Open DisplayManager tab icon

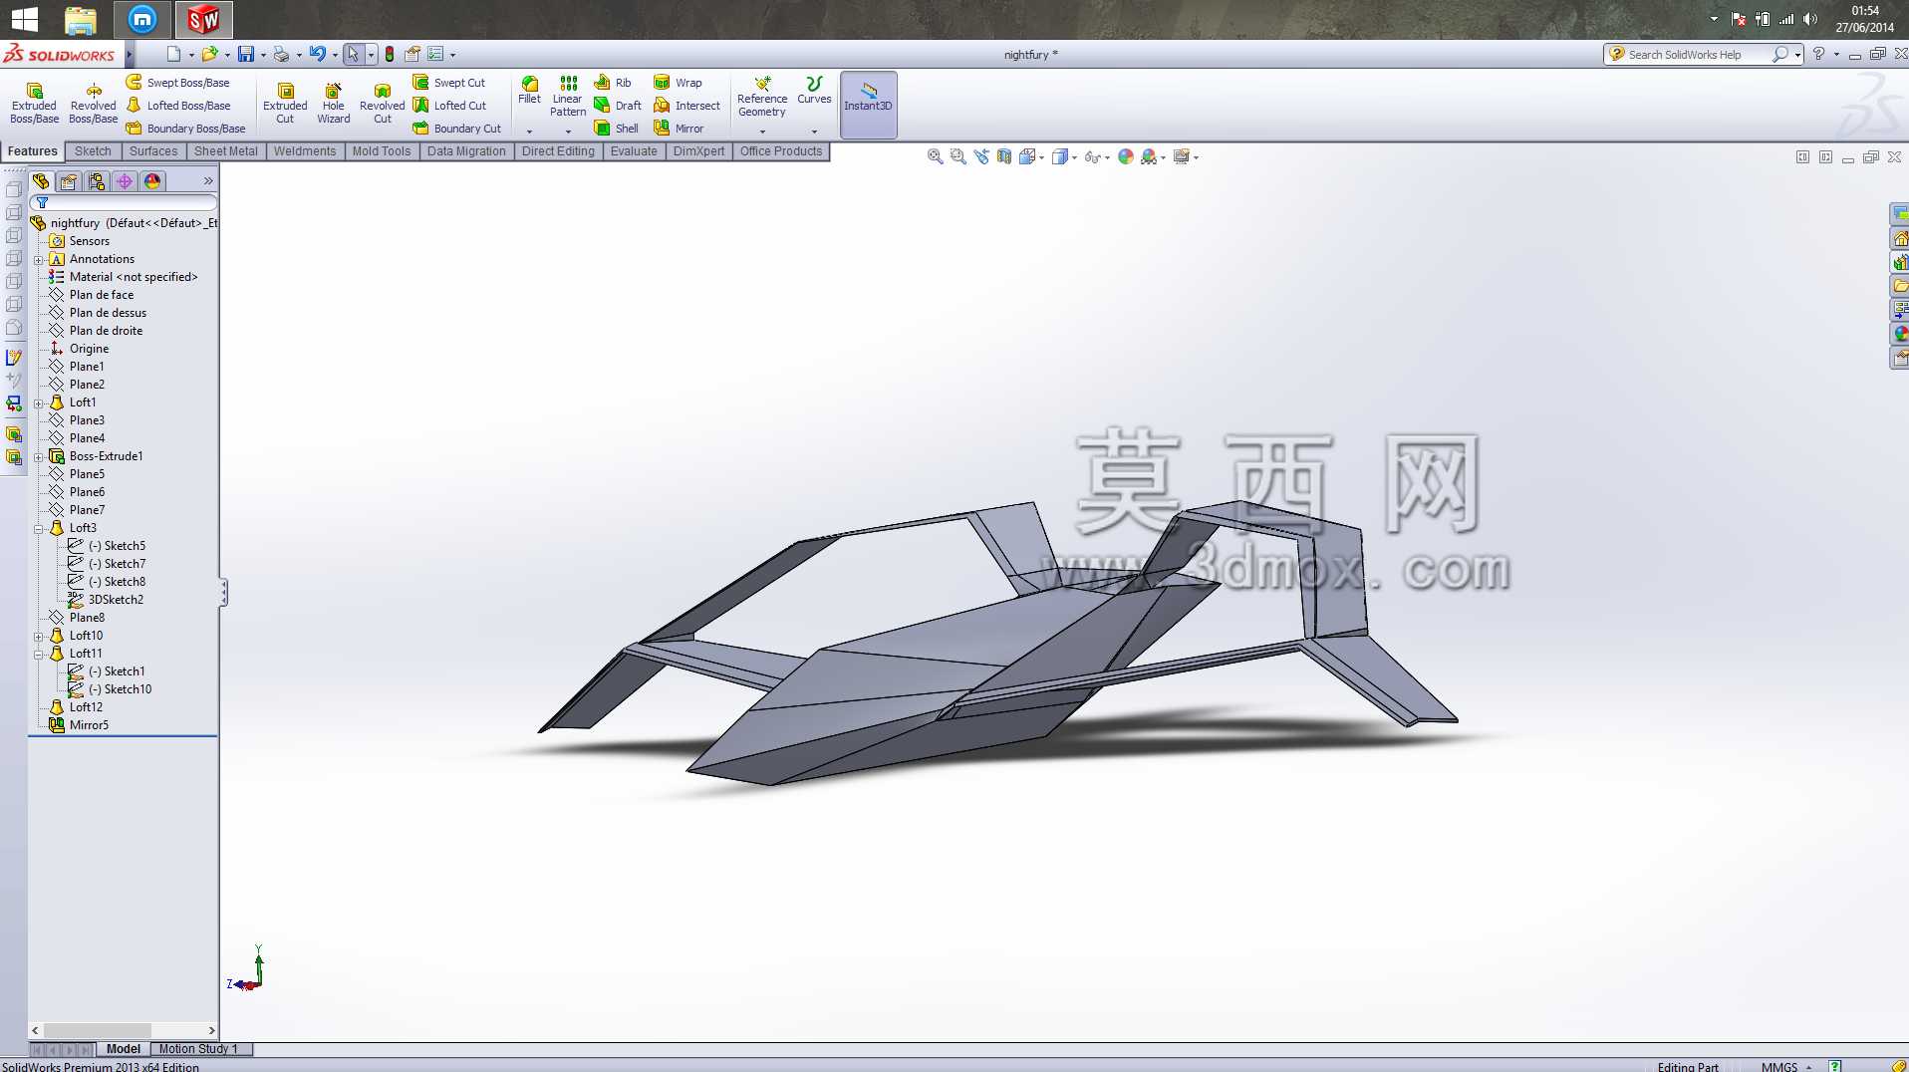[152, 181]
